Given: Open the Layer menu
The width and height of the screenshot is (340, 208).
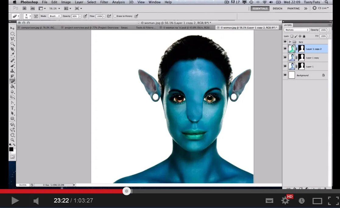Looking at the screenshot, I should coord(79,2).
